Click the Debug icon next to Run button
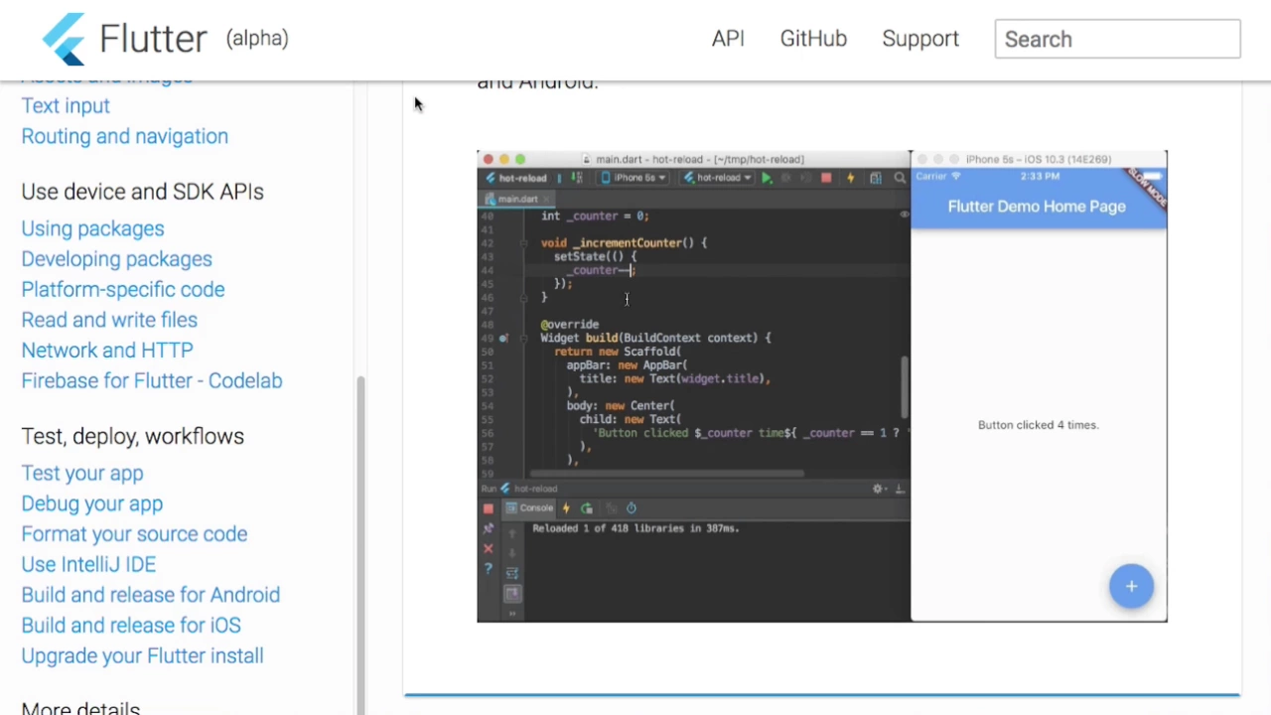The image size is (1271, 715). point(785,178)
